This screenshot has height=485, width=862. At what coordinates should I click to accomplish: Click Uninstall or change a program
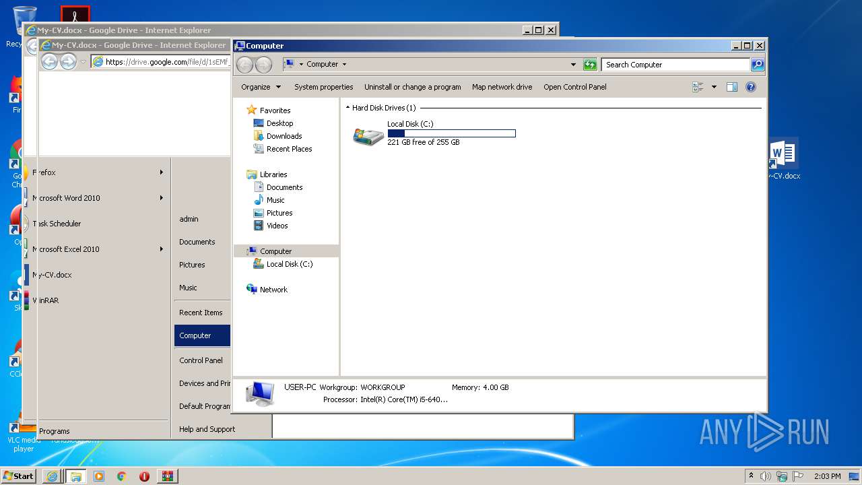click(412, 87)
